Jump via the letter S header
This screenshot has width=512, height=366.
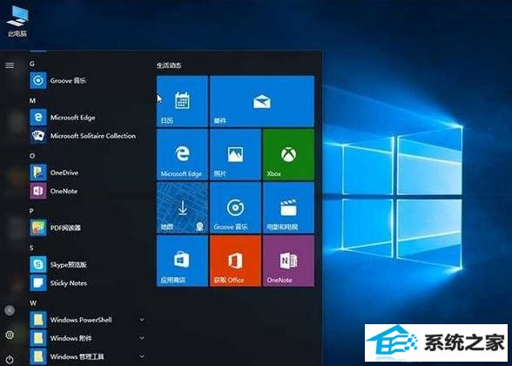pyautogui.click(x=31, y=247)
